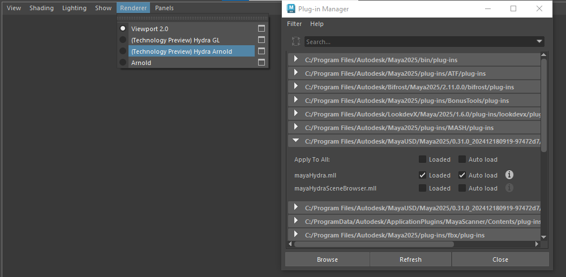Choose Viewport 2.0 menu entry
This screenshot has height=277, width=566.
point(150,28)
